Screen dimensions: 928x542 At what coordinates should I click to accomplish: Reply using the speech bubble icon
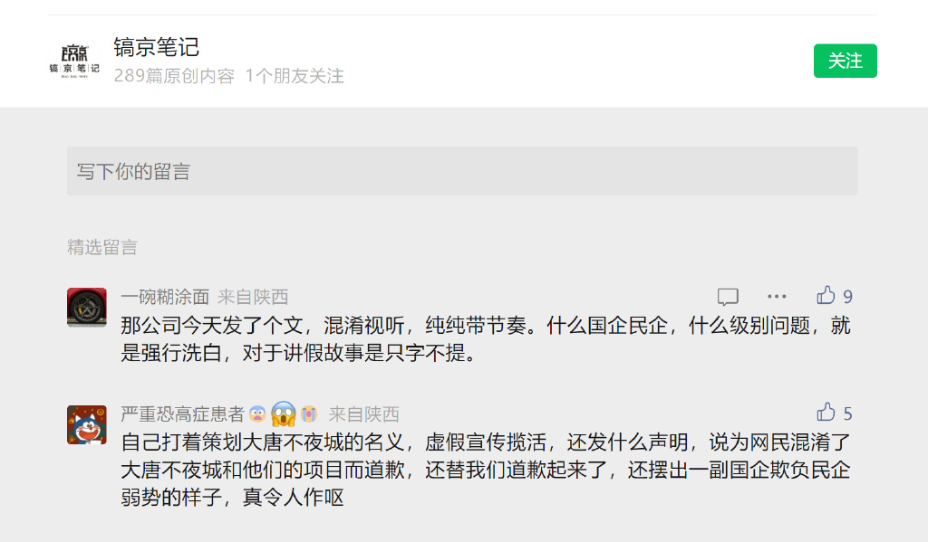(x=728, y=296)
